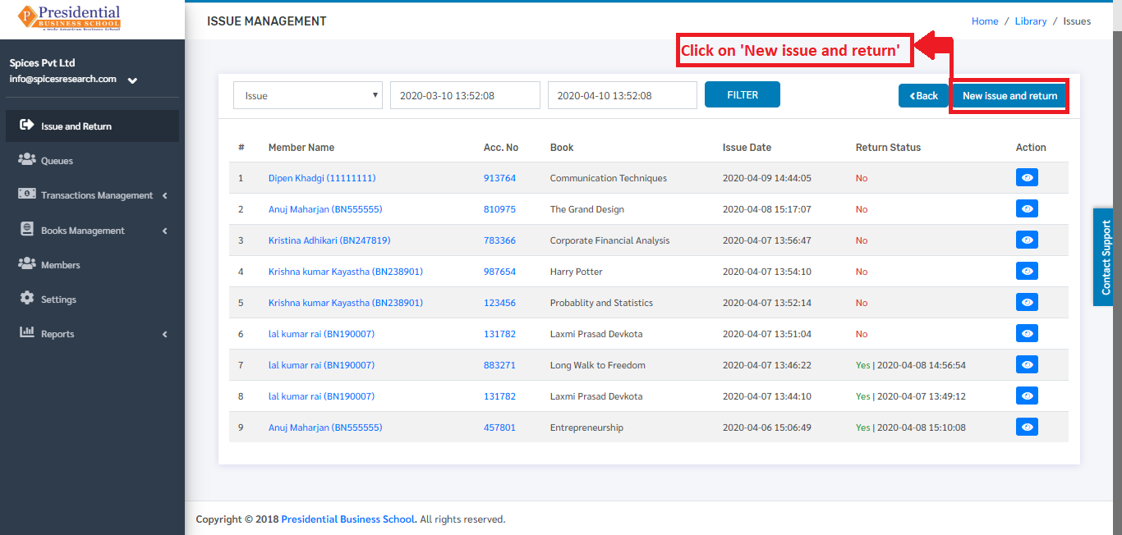The height and width of the screenshot is (535, 1122).
Task: View the Entrepreneurship issue via eye icon
Action: click(x=1027, y=427)
